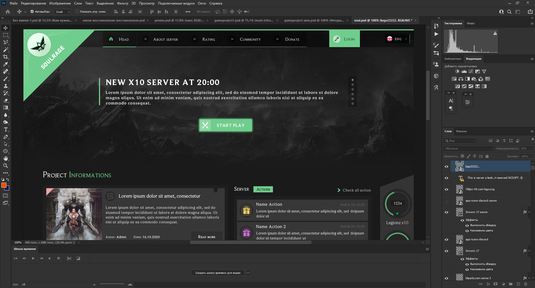Click the scissors split icon in the timeline
535x288 pixels.
69,258
